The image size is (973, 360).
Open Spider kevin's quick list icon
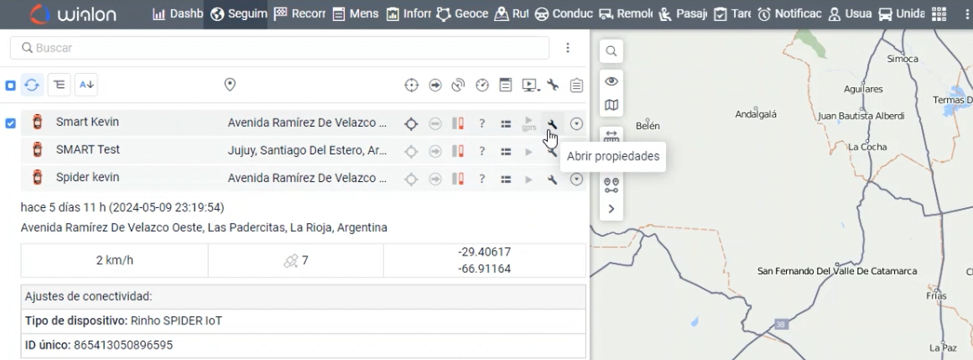pos(506,180)
